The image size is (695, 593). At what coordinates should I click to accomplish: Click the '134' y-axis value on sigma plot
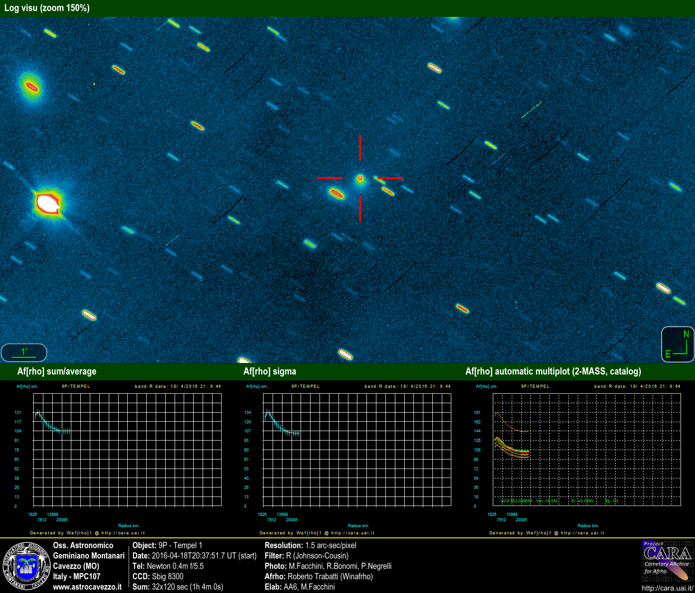(x=247, y=413)
